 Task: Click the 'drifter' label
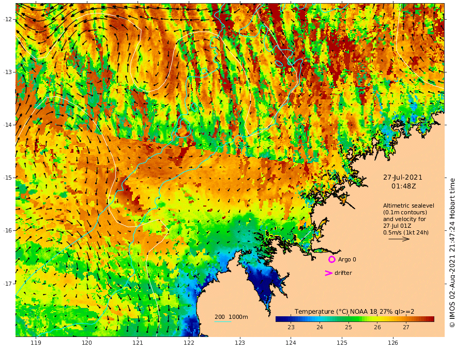click(x=343, y=273)
